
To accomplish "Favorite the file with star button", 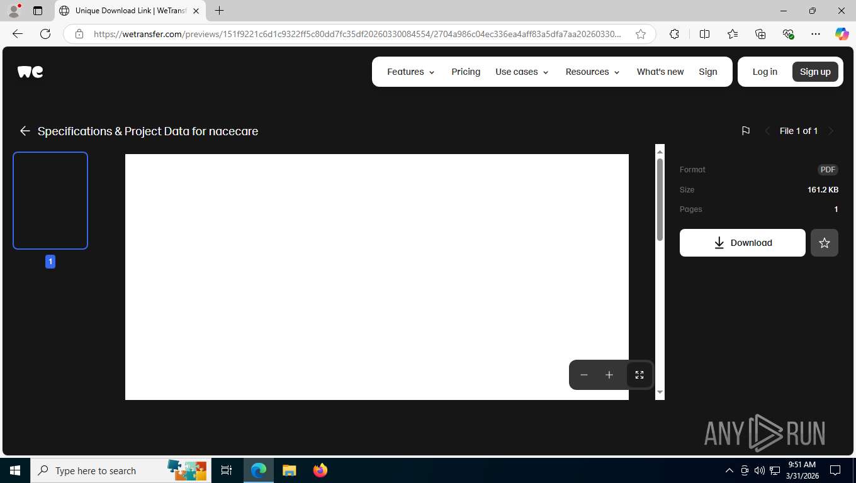I will pos(825,243).
